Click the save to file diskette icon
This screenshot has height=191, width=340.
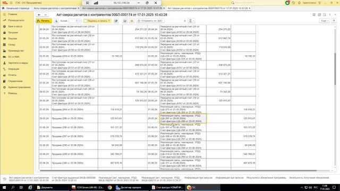[x=125, y=21]
